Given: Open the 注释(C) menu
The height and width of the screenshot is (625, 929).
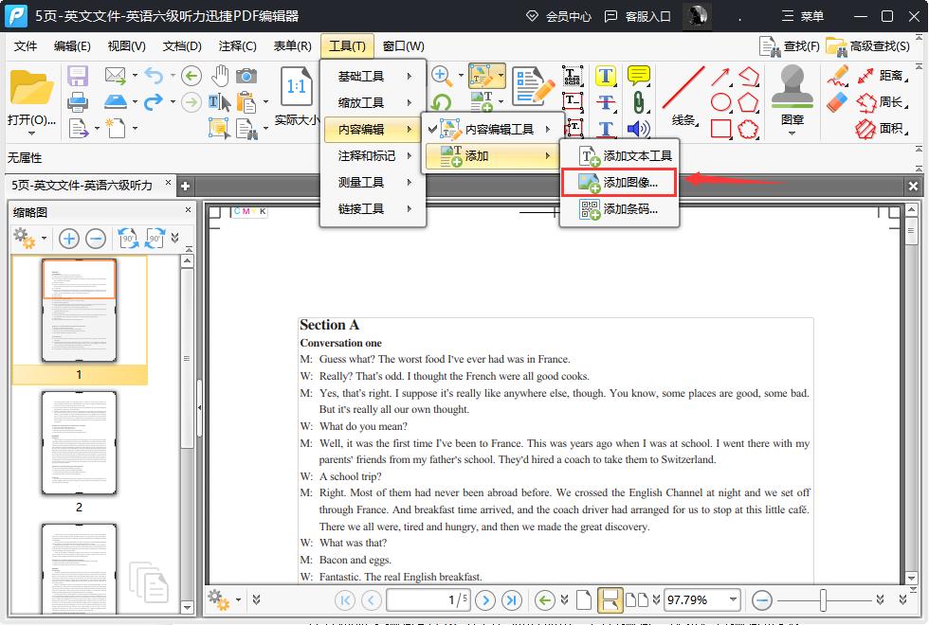Looking at the screenshot, I should coord(237,45).
